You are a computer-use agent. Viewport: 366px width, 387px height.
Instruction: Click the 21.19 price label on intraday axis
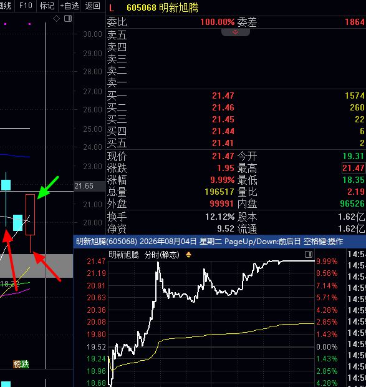click(x=96, y=273)
